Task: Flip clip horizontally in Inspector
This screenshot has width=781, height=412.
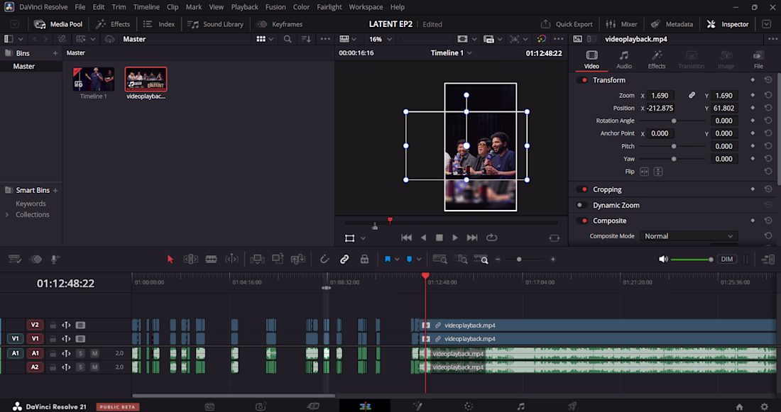Action: tap(644, 172)
